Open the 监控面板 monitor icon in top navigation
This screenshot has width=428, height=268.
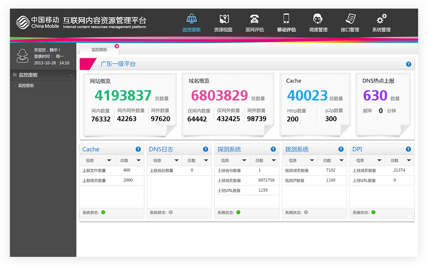coord(191,19)
